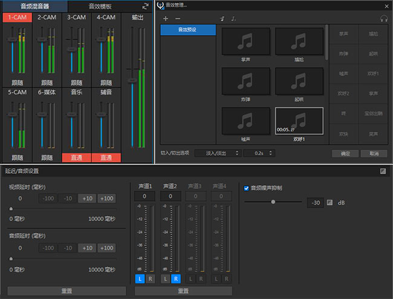
Task: Click the 重置 button under the delay settings
Action: [67, 291]
